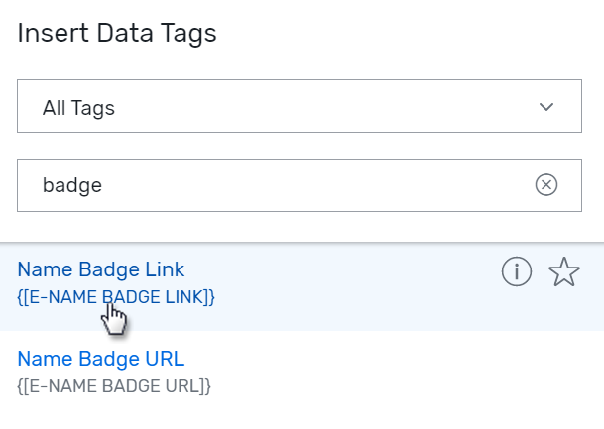Viewport: 604px width, 429px height.
Task: Open the All Tags dropdown
Action: tap(297, 107)
